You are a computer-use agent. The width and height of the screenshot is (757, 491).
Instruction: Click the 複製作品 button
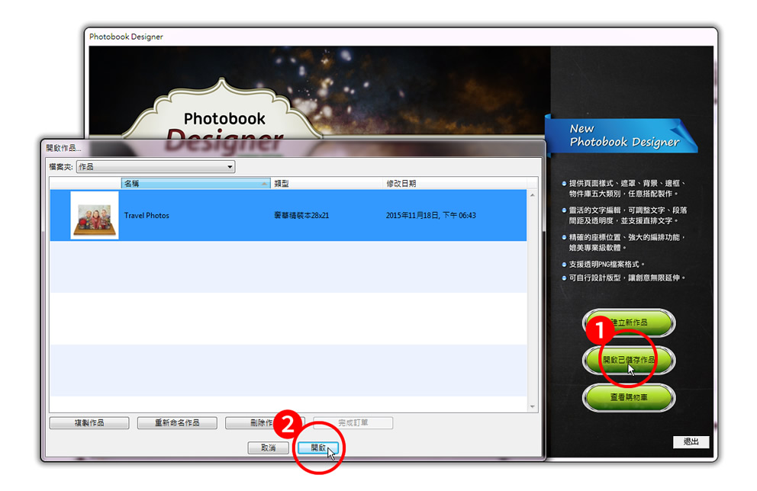88,423
